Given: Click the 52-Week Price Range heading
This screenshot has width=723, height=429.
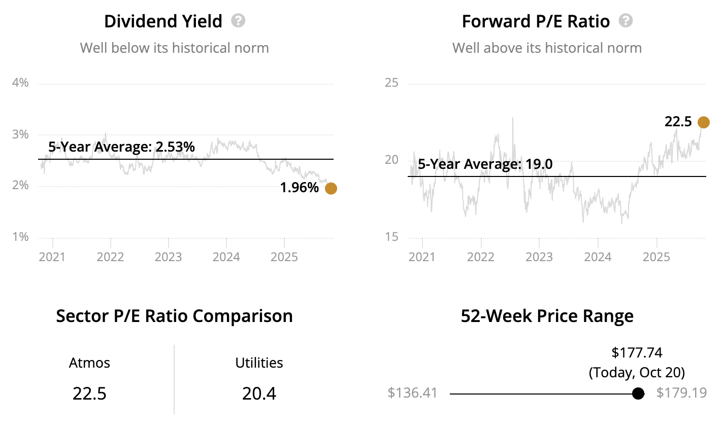Looking at the screenshot, I should tap(547, 316).
